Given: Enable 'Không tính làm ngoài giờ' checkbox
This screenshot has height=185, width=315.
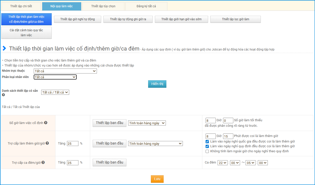Looking at the screenshot, I should [207, 151].
